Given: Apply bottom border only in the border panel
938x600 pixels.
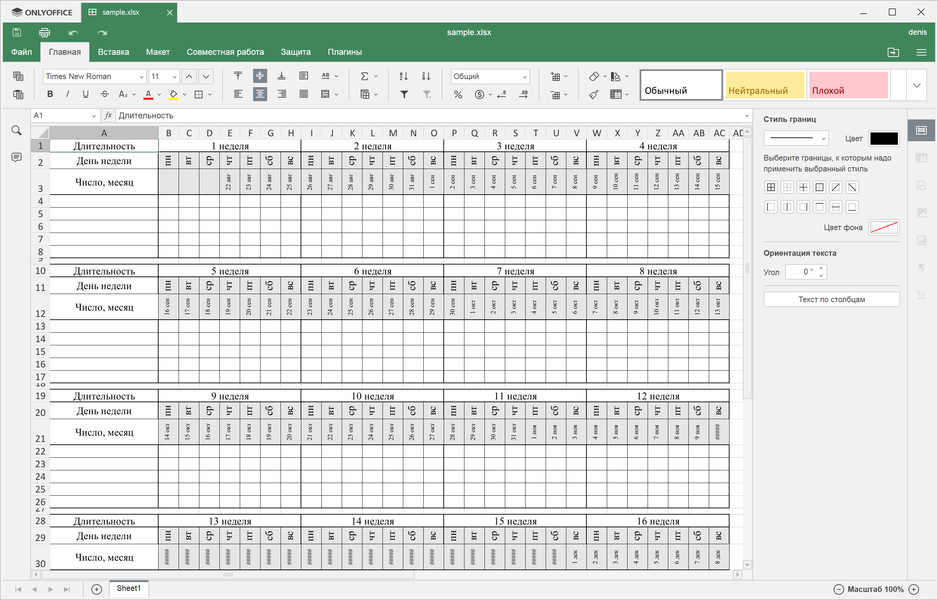Looking at the screenshot, I should click(852, 207).
